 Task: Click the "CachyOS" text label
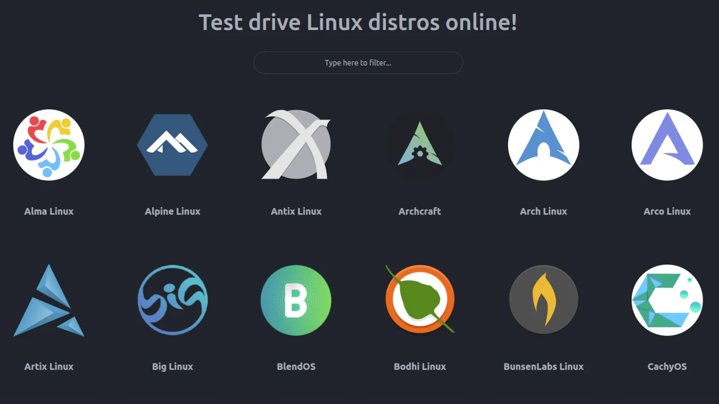click(667, 367)
